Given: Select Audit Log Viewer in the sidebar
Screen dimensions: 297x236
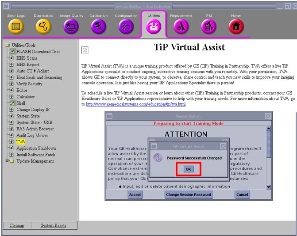Looking at the screenshot, I should pyautogui.click(x=32, y=135).
